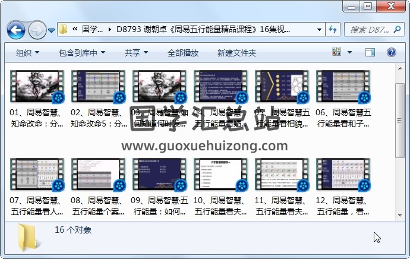The width and height of the screenshot is (410, 259).
Task: Click the 新建文件夹 button
Action: pos(236,53)
